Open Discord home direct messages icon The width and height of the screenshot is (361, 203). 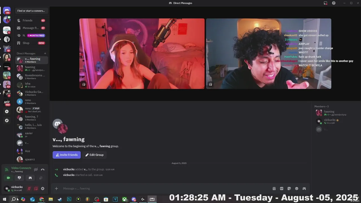pos(7,11)
